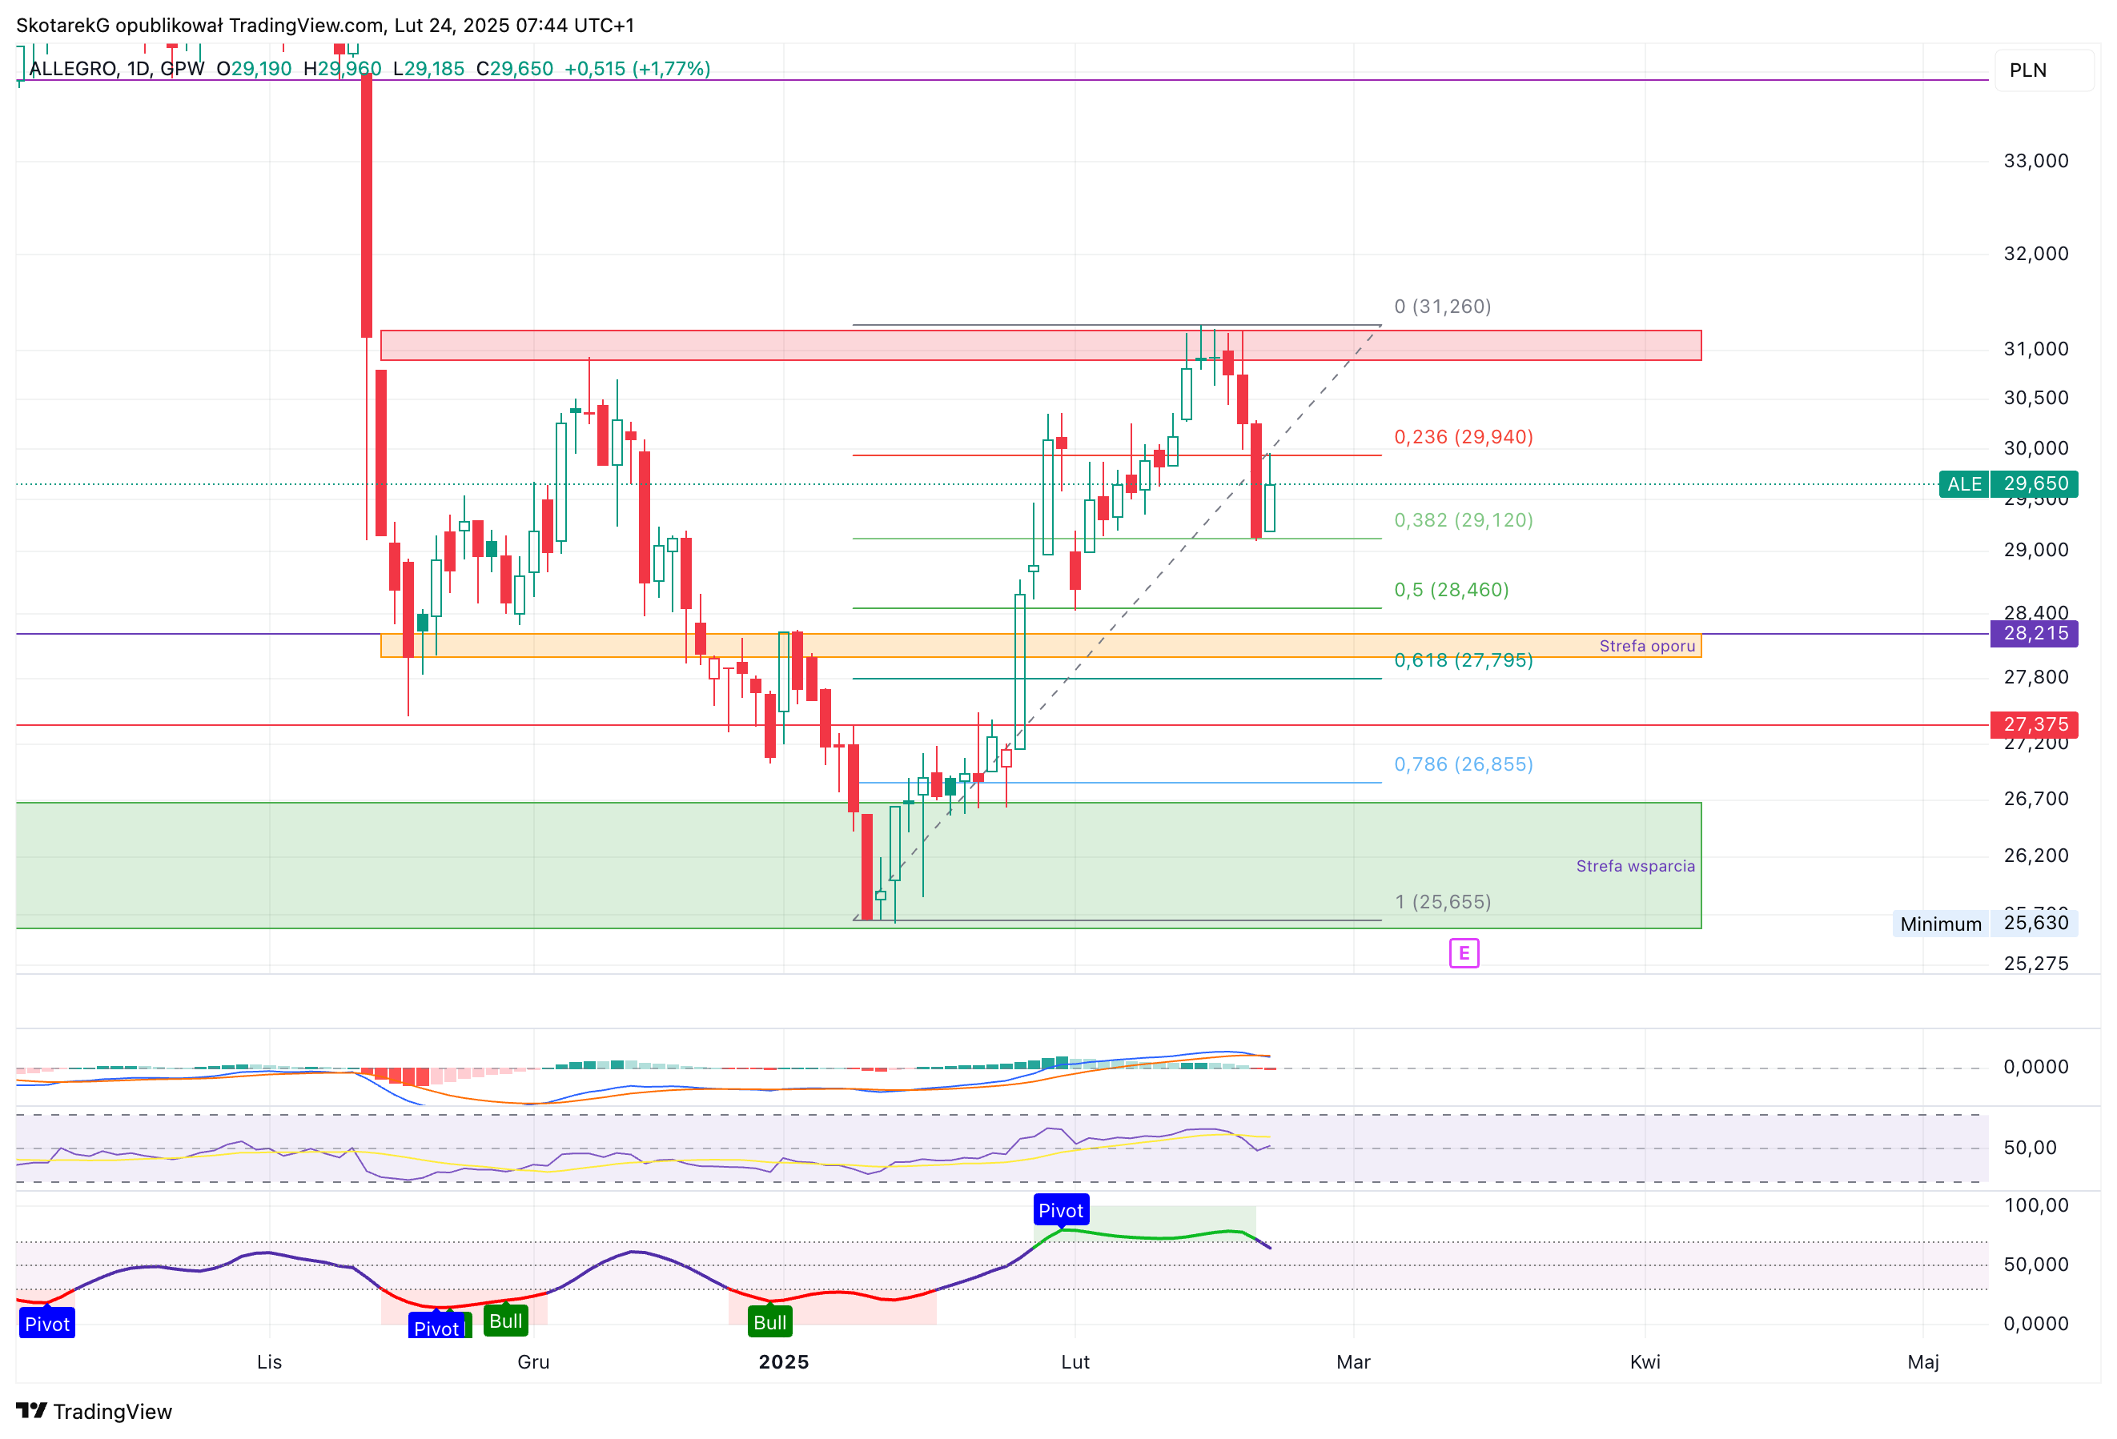Click the green support zone rectangle
This screenshot has height=1439, width=2117.
click(x=858, y=865)
